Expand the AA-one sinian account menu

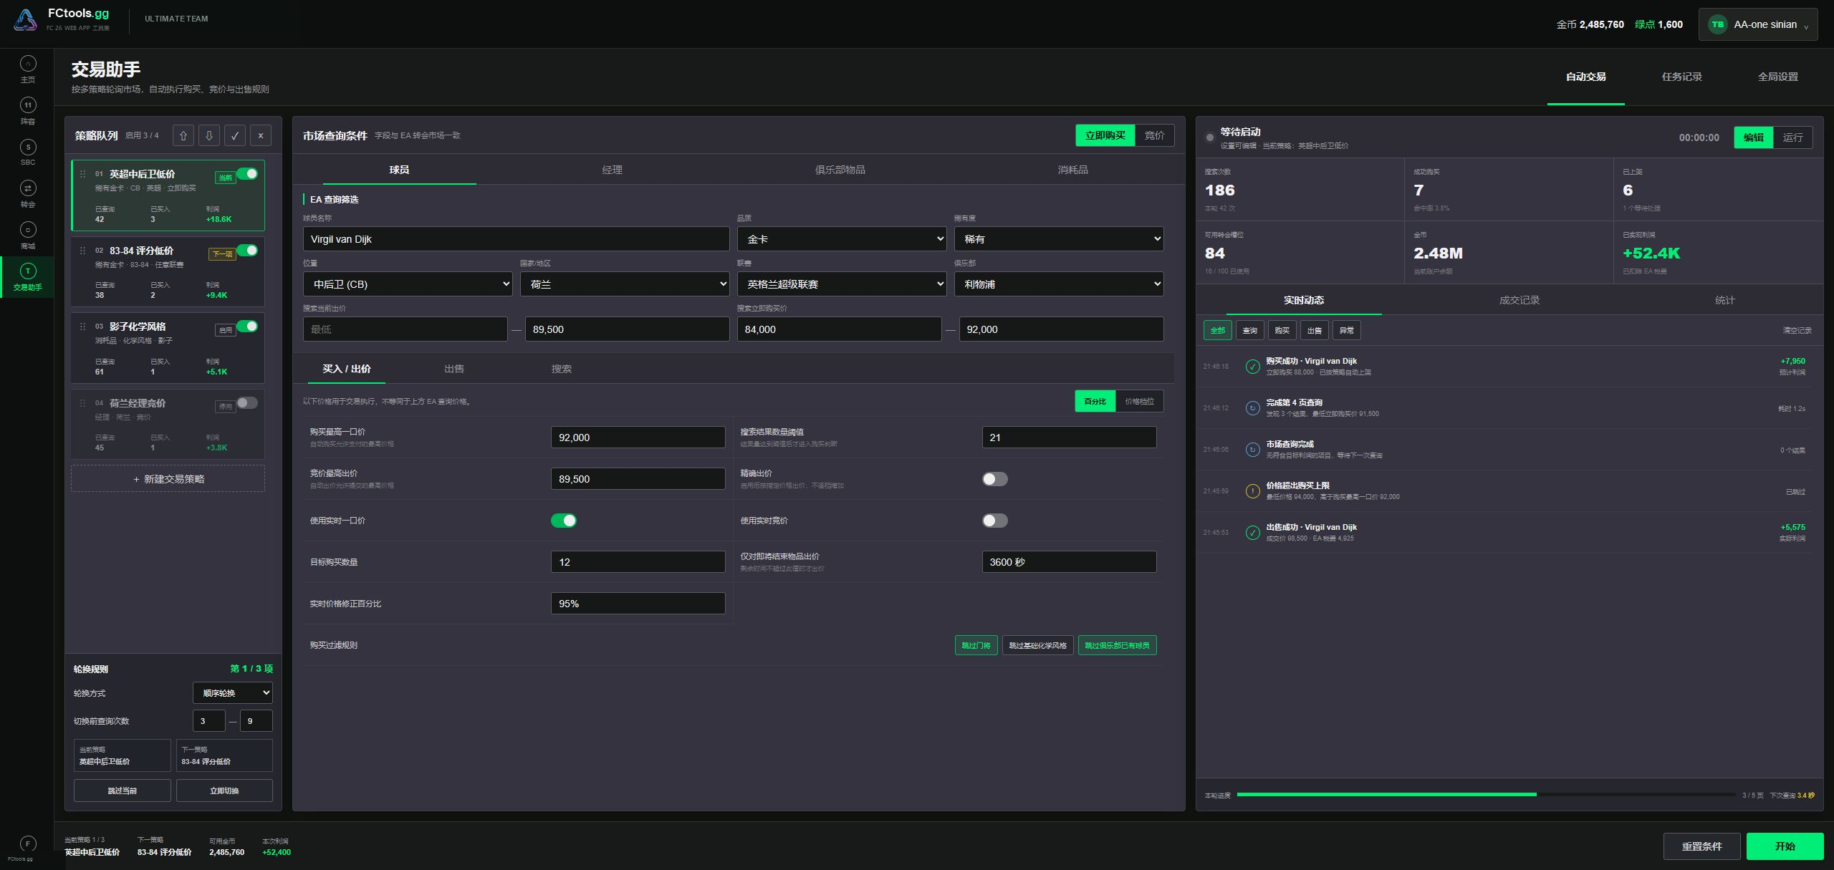click(x=1758, y=24)
